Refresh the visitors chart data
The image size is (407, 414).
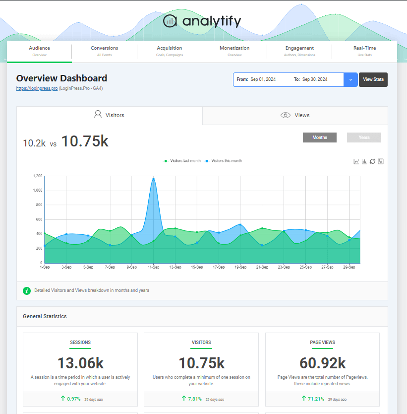pos(372,161)
